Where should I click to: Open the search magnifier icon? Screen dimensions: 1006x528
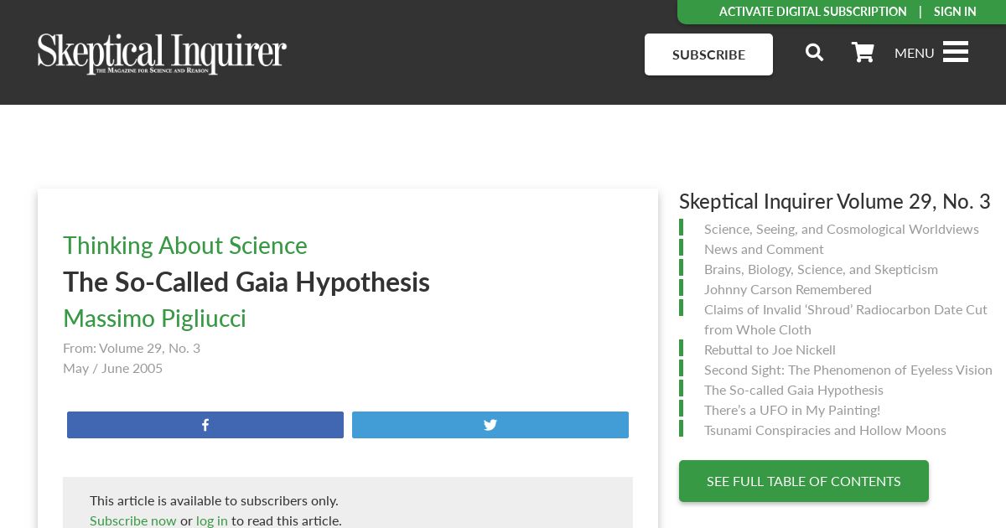coord(814,53)
